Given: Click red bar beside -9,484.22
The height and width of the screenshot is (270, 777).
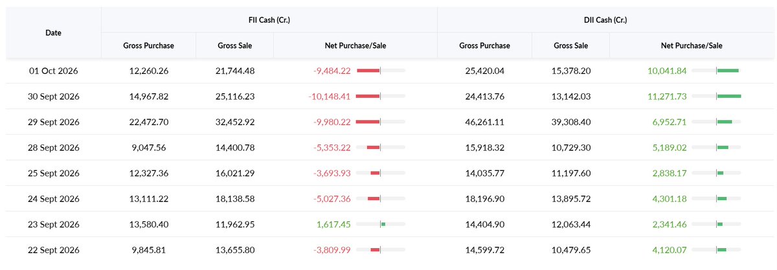Looking at the screenshot, I should point(368,71).
